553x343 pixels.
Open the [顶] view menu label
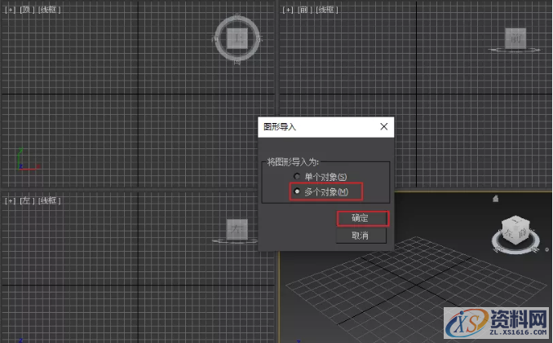coord(27,10)
